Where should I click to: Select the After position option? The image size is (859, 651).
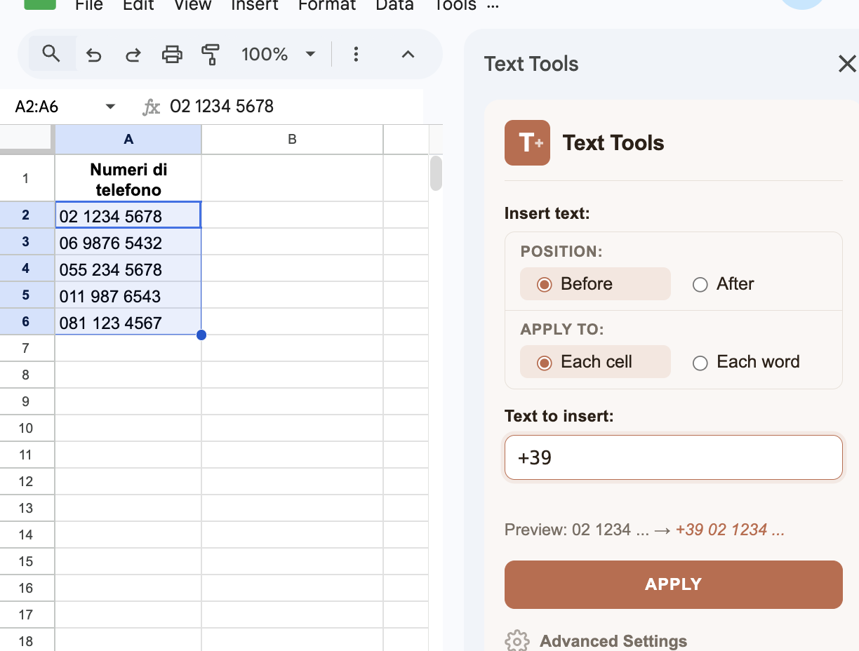click(700, 285)
